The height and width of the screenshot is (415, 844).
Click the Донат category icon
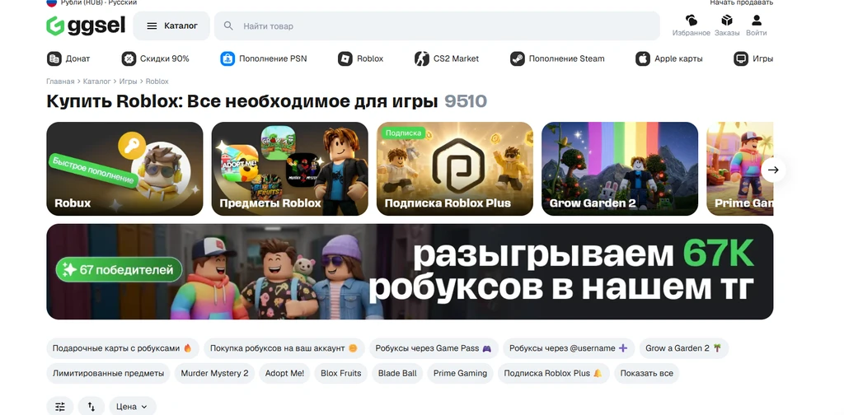pos(54,58)
